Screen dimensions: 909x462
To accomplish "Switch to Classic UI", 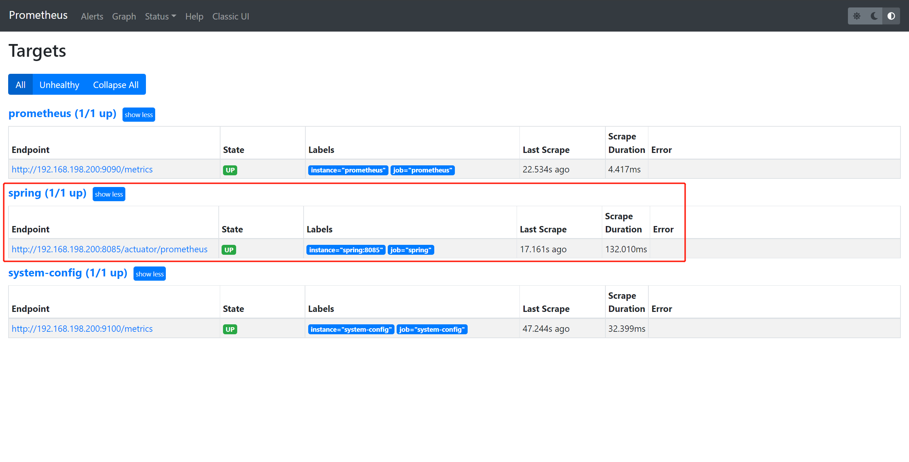I will click(x=230, y=16).
